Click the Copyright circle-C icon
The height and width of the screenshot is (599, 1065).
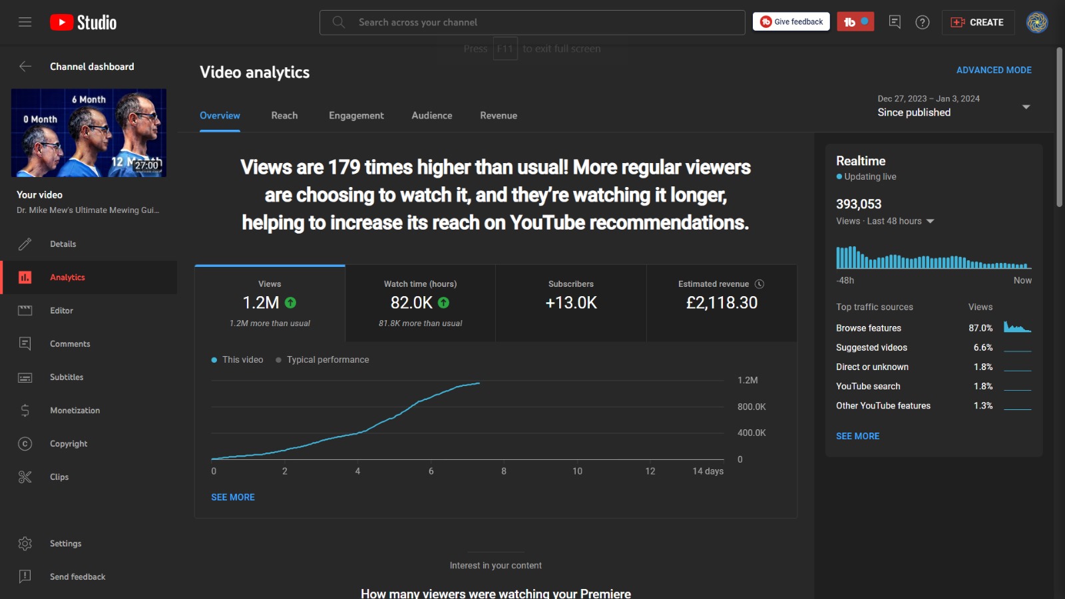(25, 444)
